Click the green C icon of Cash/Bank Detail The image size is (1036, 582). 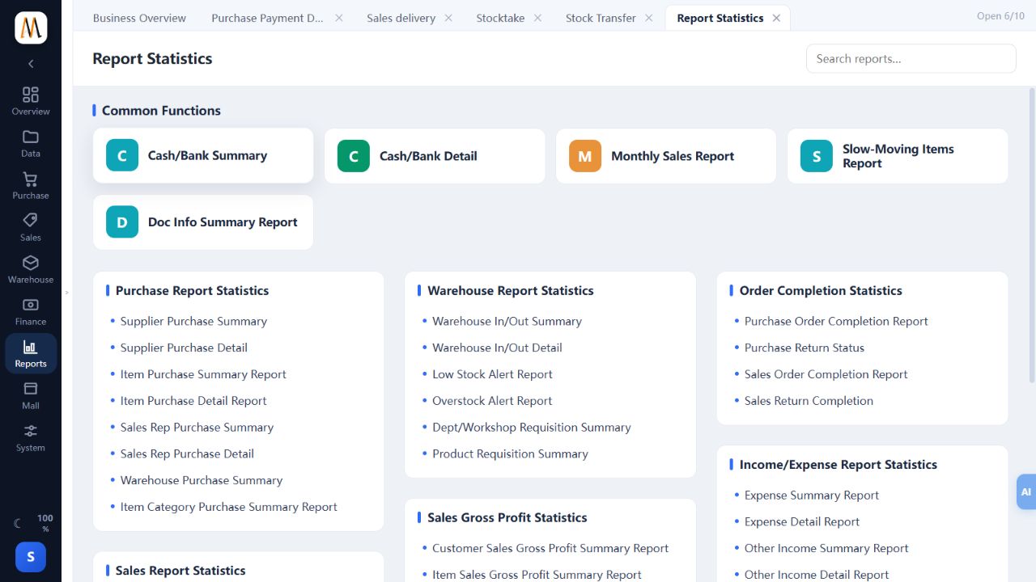(x=354, y=156)
